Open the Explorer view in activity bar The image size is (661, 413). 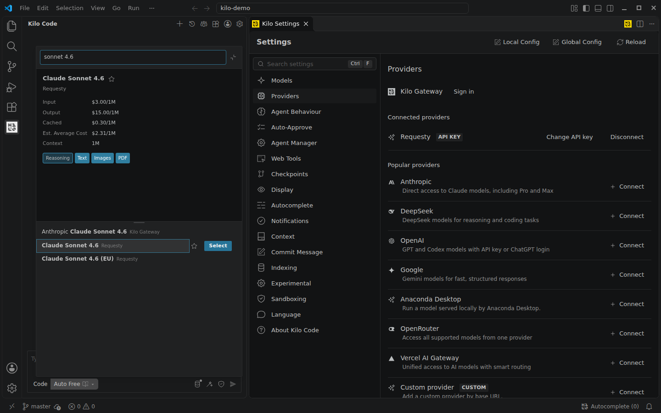tap(12, 26)
